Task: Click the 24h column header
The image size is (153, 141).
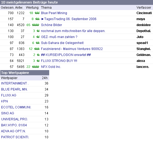Action: [45, 78]
